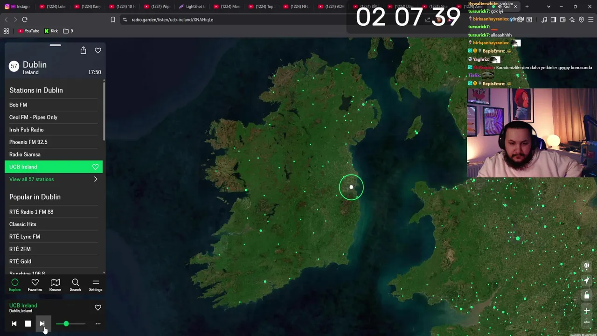
Task: Toggle the browser sidebar panel
Action: (553, 20)
